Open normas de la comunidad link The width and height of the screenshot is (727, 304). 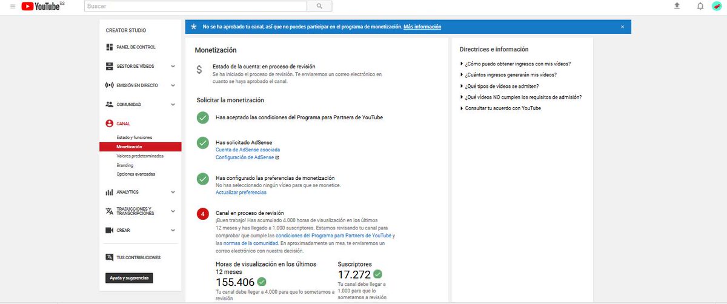[x=251, y=243]
